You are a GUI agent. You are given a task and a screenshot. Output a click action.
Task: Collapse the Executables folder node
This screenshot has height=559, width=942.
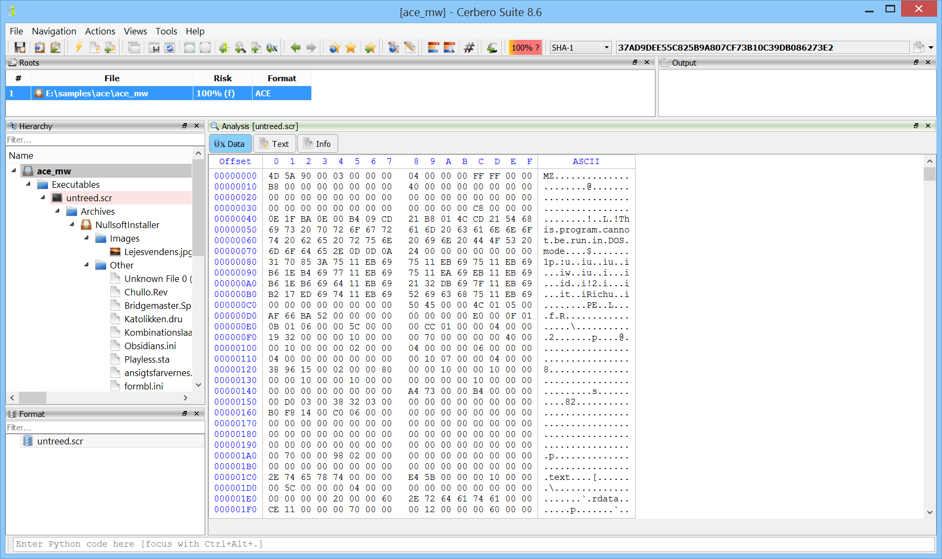tap(29, 184)
